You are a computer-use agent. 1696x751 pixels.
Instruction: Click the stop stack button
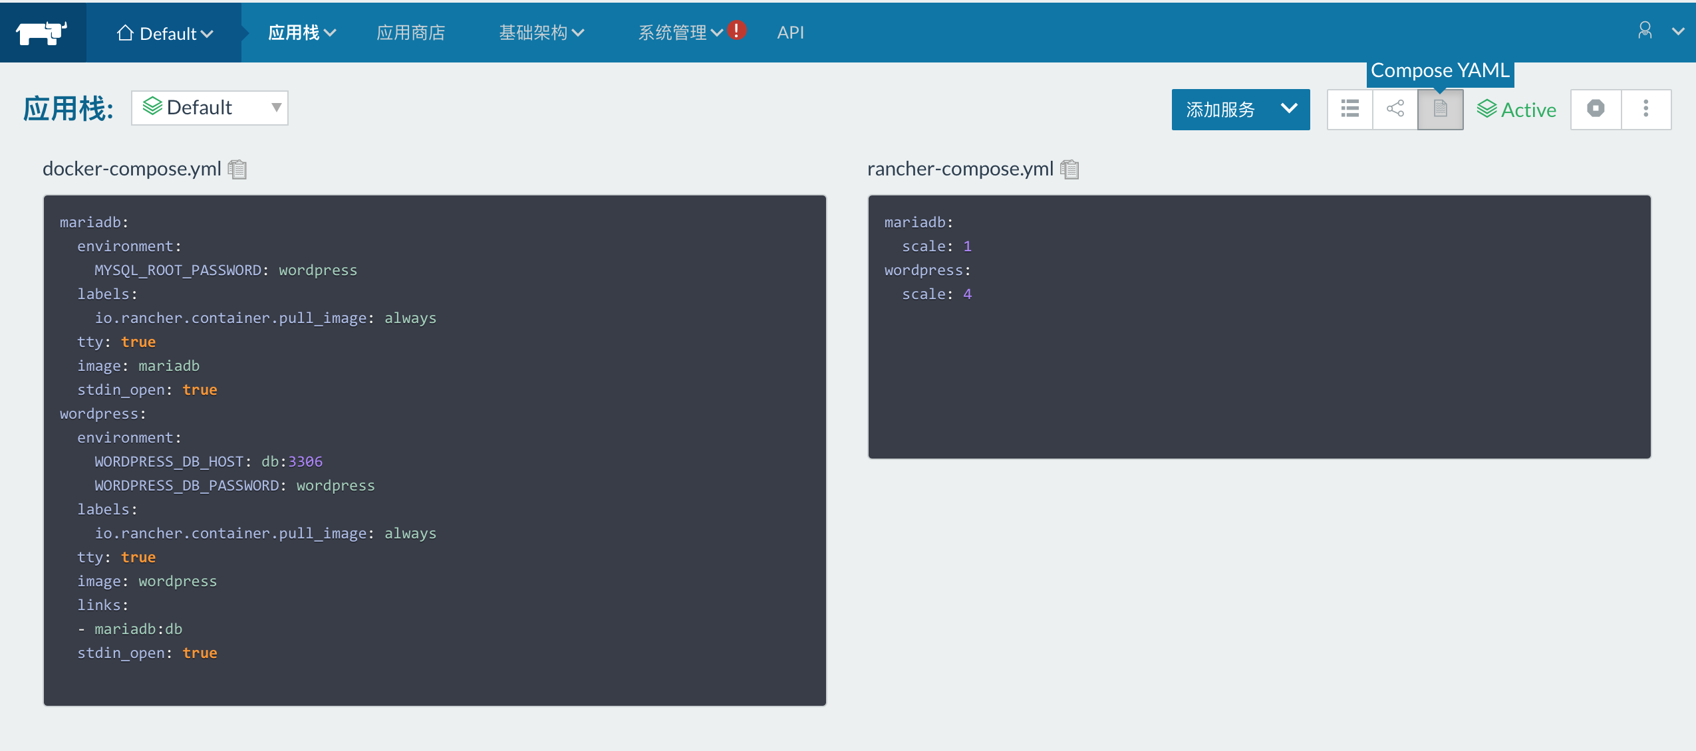pyautogui.click(x=1596, y=109)
